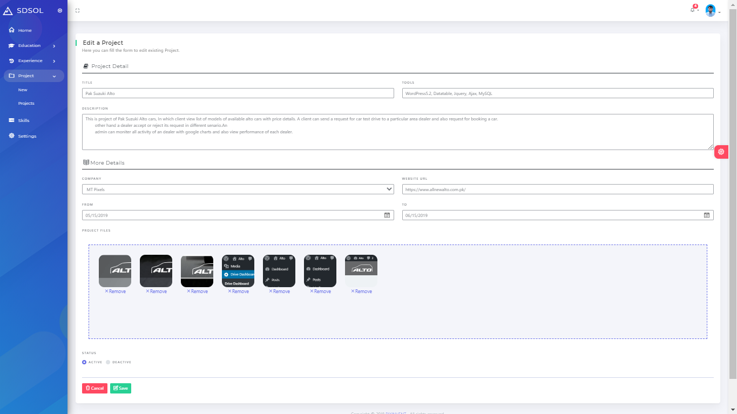Click first Alto logo grey thumbnail
This screenshot has width=737, height=414.
point(115,271)
